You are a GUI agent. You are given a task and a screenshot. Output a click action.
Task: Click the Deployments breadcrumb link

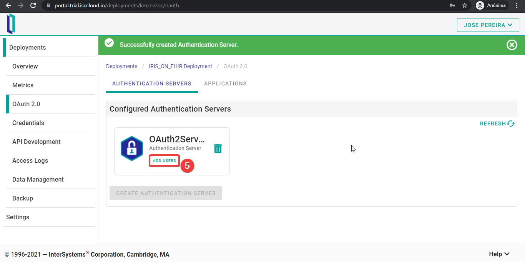coord(121,66)
